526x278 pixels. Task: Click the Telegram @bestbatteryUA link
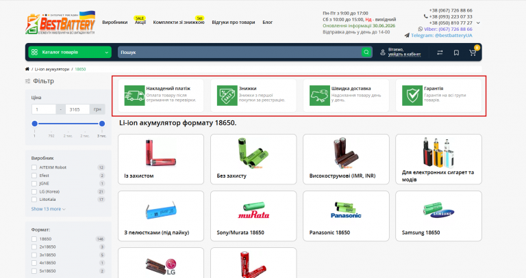(x=442, y=35)
